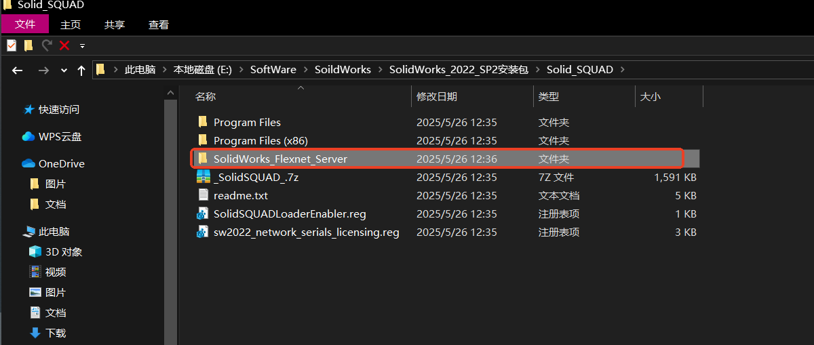814x345 pixels.
Task: Select 下载 in the navigation pane
Action: pyautogui.click(x=56, y=333)
